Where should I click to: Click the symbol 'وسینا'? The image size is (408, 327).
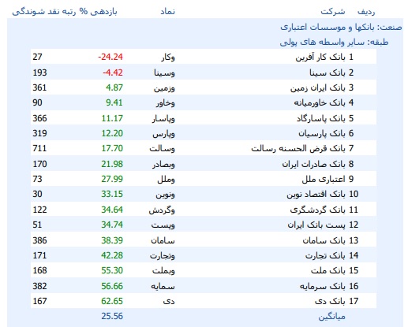coord(164,72)
